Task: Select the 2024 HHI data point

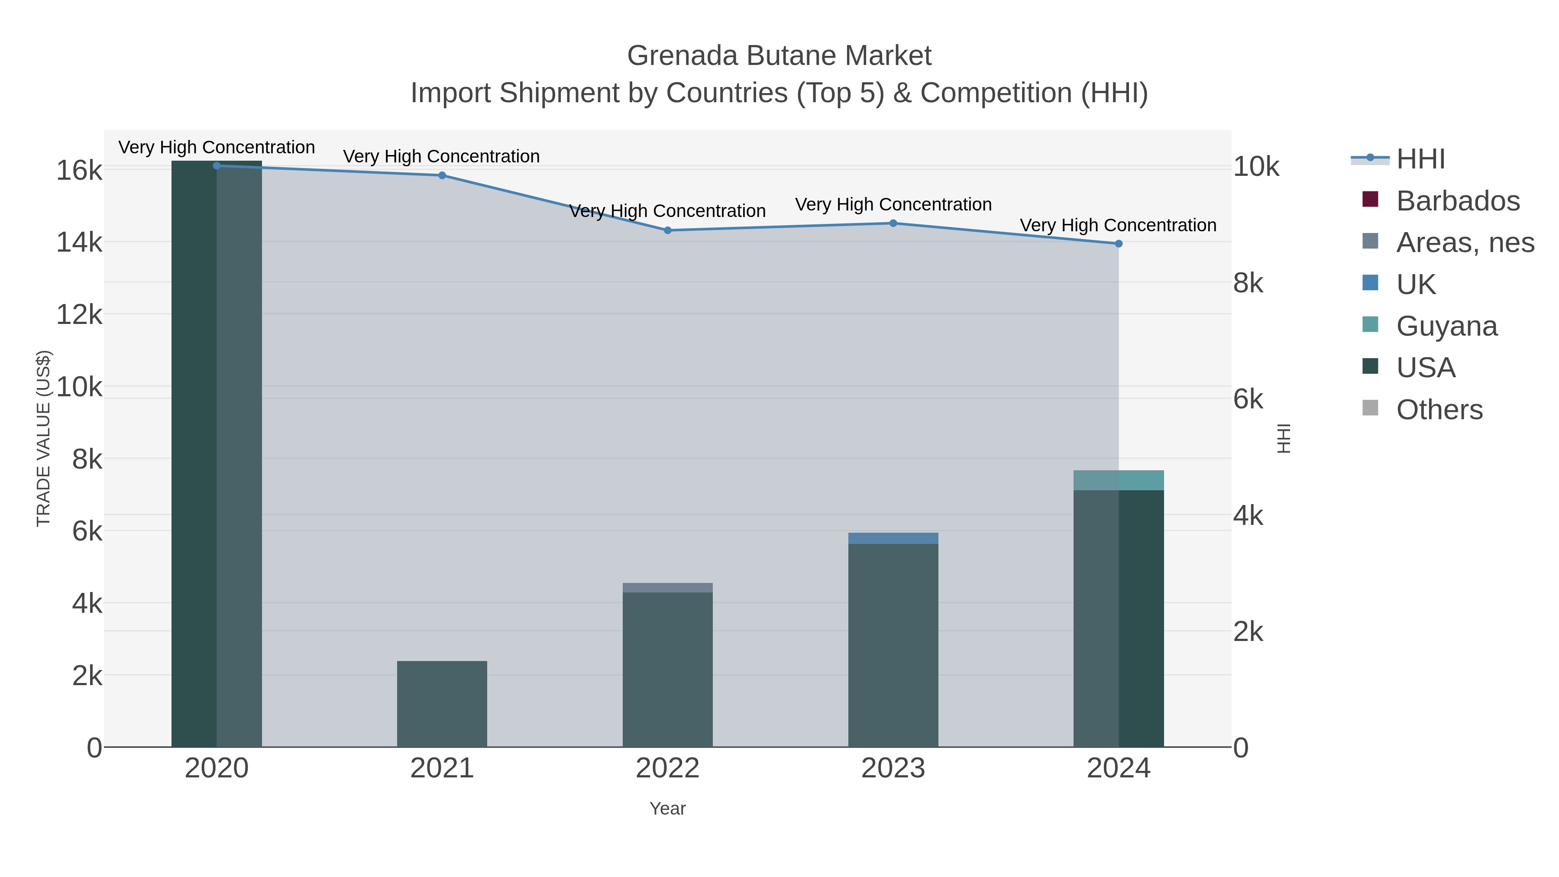Action: click(1119, 244)
